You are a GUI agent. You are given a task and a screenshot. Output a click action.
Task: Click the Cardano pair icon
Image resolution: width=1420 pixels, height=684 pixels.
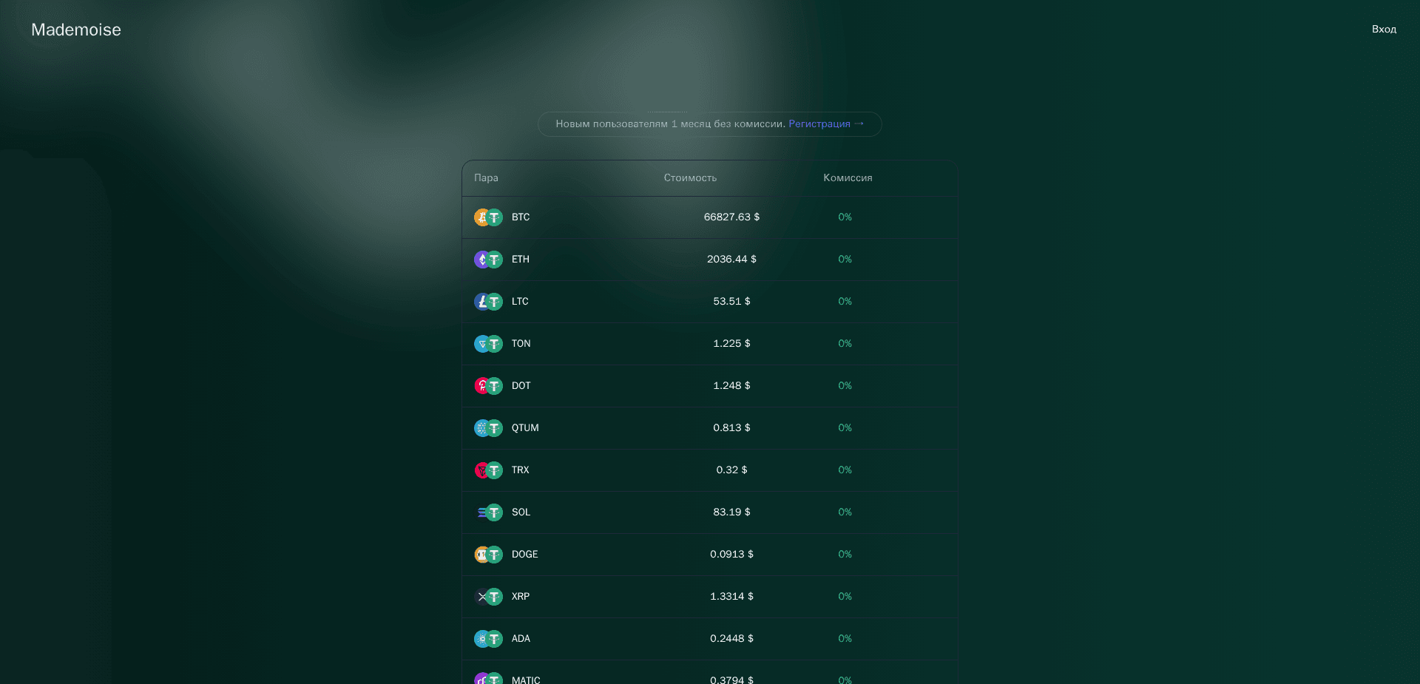click(488, 639)
